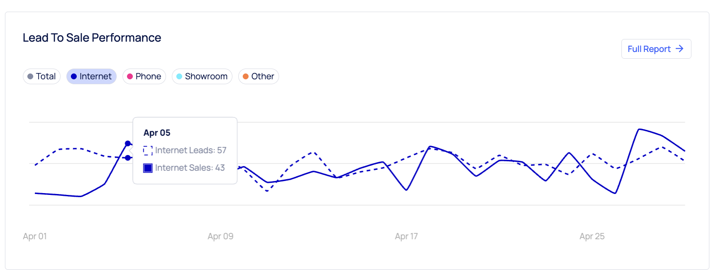Click the dashed Internet Leads legend icon

pyautogui.click(x=148, y=150)
